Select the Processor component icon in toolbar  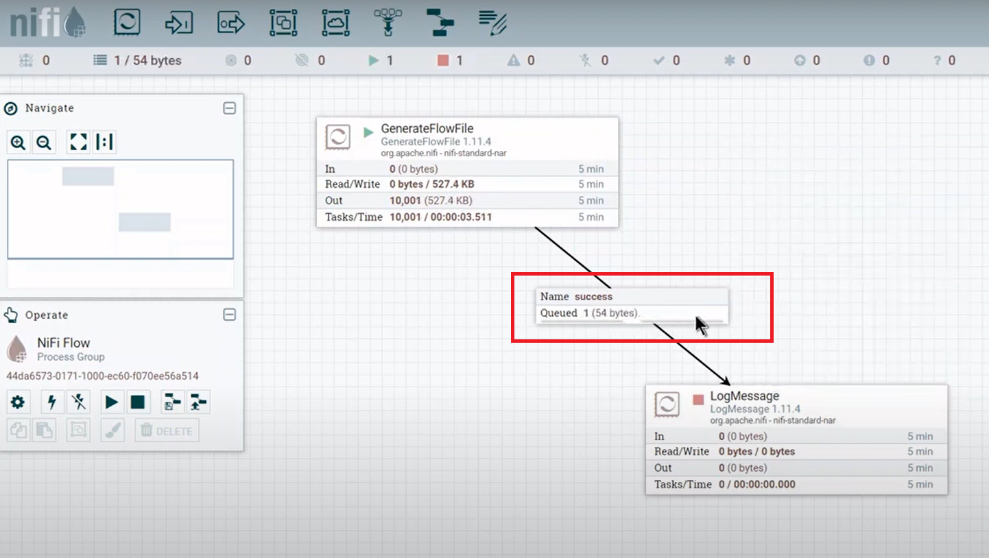click(x=127, y=23)
